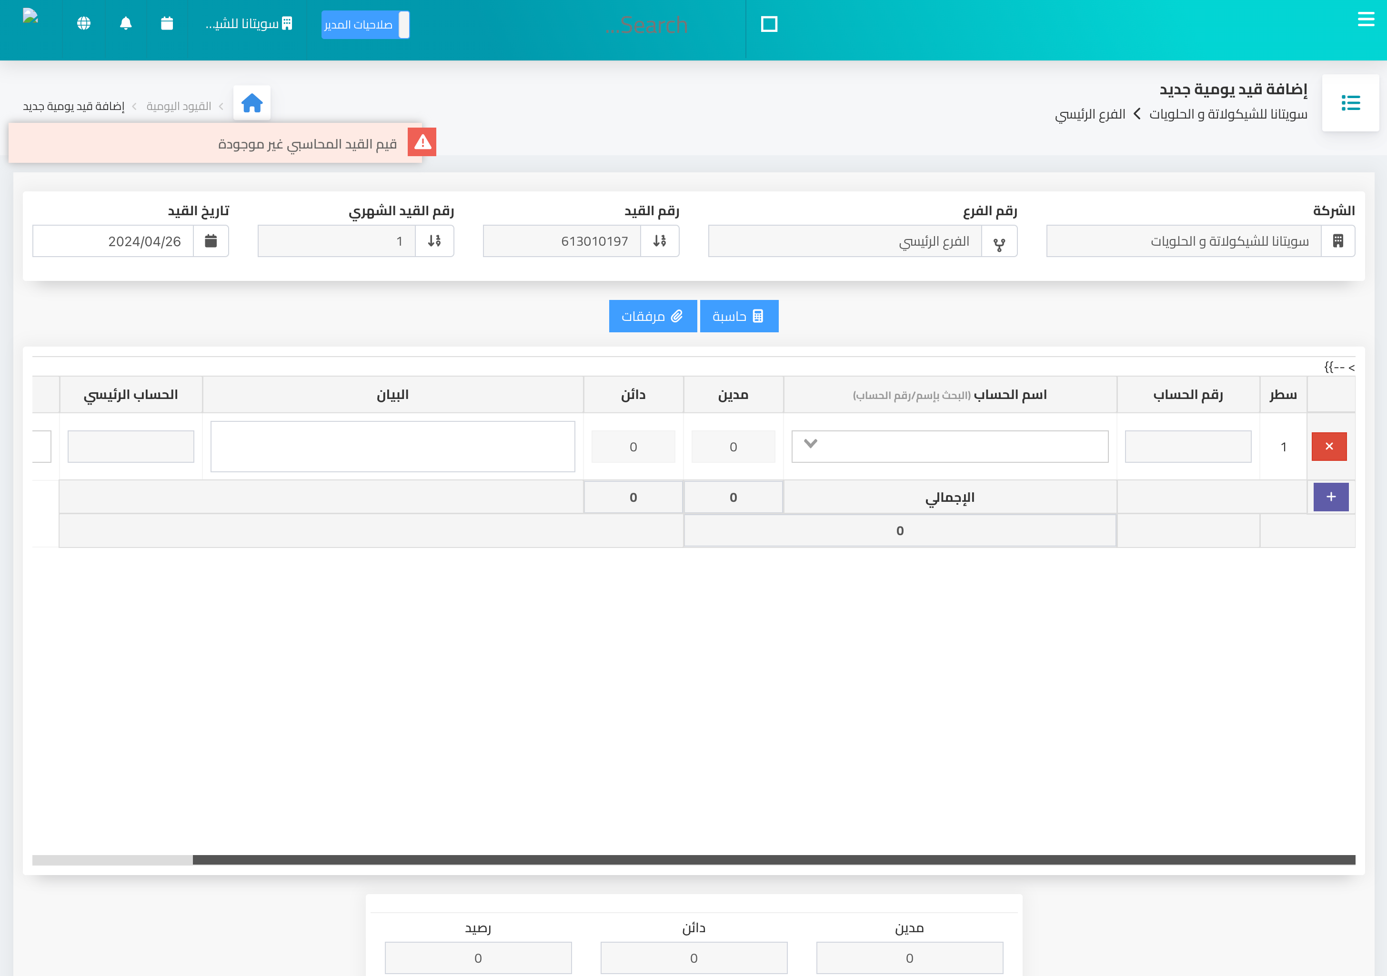Click رقم الفرع field الفرع الرئيسي
This screenshot has width=1387, height=976.
pos(845,241)
